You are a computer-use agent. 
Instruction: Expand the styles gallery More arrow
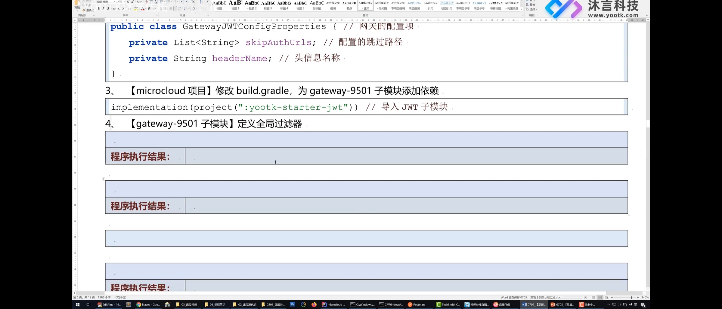pos(522,9)
